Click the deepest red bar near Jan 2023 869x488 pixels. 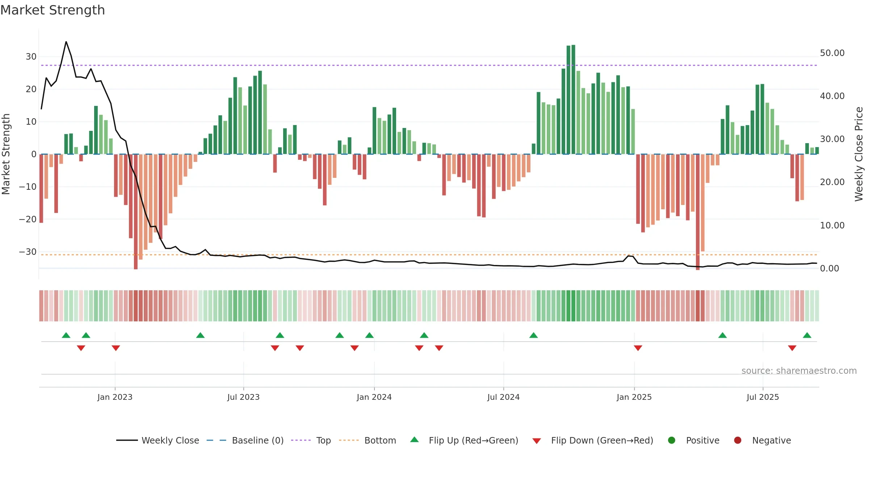click(136, 212)
